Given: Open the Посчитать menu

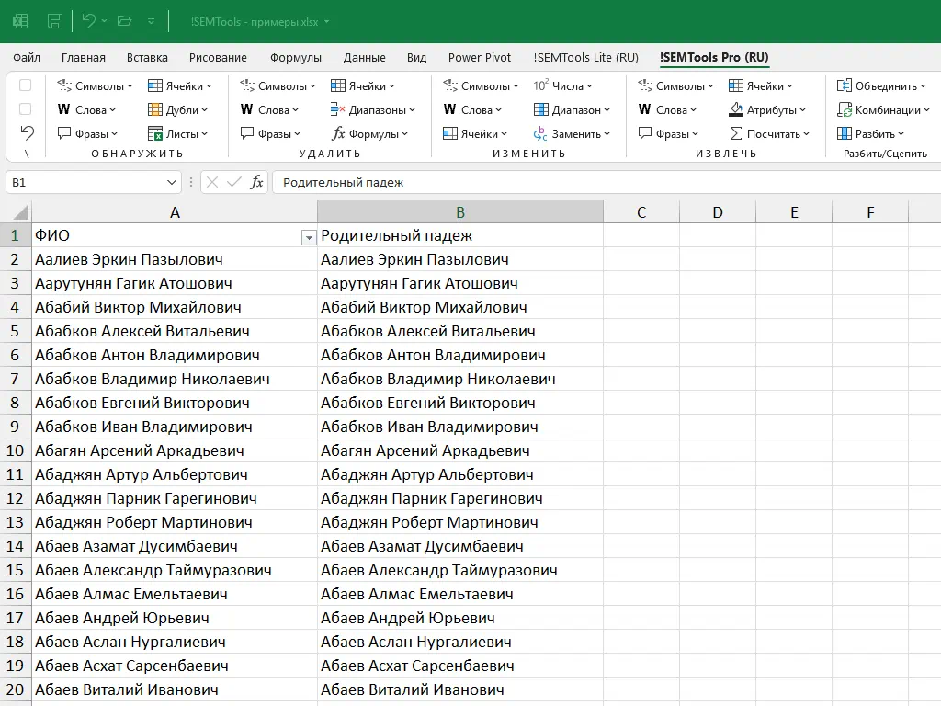Looking at the screenshot, I should coord(769,134).
